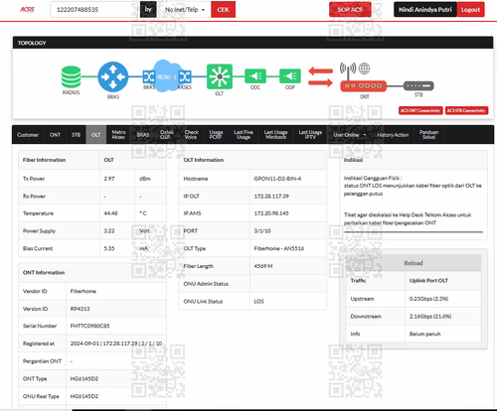Open the BRAS tab
Viewport: 497px width, 411px height.
click(143, 135)
